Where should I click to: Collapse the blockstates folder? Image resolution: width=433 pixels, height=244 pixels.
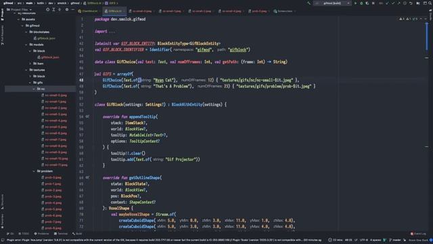tap(26, 32)
